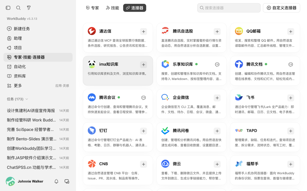Click the WorkBuddy v5.3.13 label
This screenshot has height=191, width=307.
click(22, 19)
